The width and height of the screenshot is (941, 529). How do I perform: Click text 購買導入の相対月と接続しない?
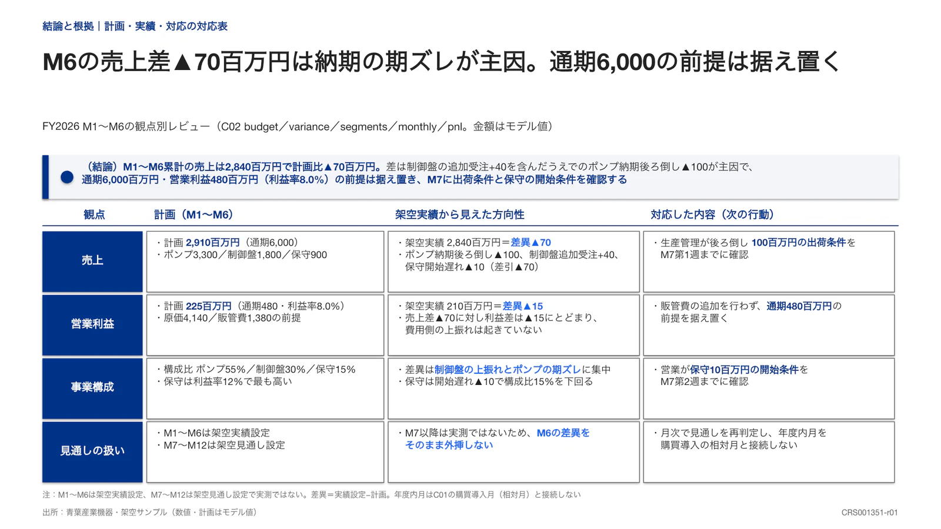coord(729,446)
